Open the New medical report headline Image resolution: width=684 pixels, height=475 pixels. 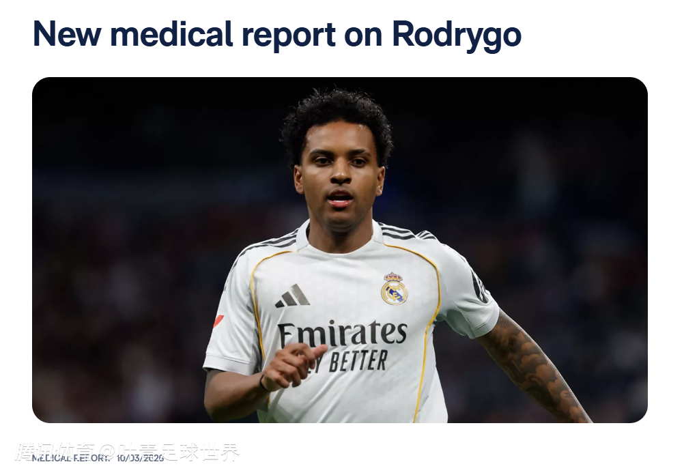pos(277,34)
